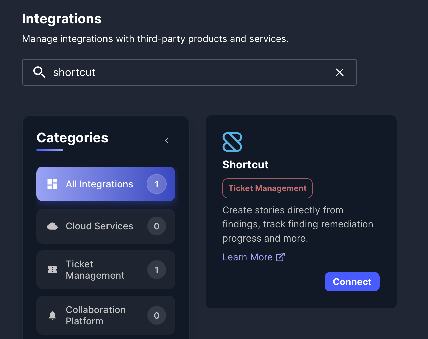Connect the Shortcut integration
The image size is (428, 339).
pyautogui.click(x=352, y=282)
